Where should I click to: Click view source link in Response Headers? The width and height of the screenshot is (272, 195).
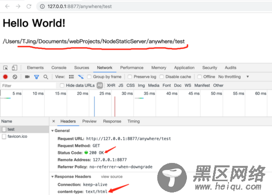point(112,177)
